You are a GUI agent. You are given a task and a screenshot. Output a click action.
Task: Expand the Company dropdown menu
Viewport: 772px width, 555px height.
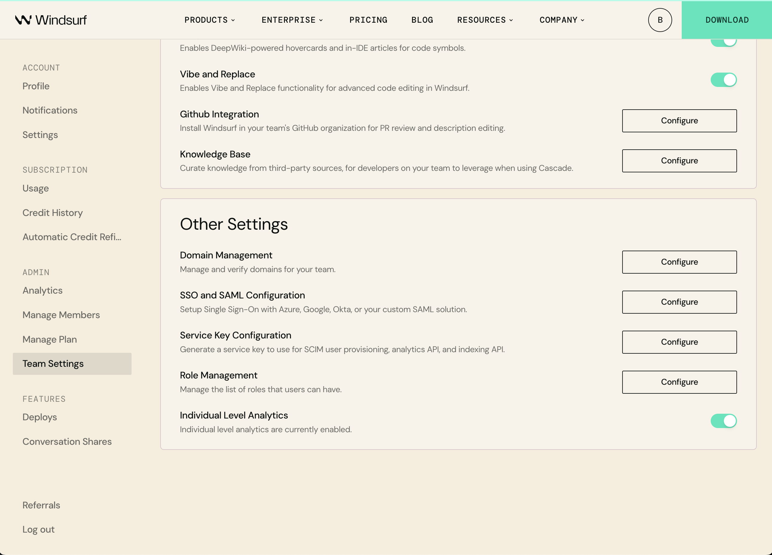point(562,20)
